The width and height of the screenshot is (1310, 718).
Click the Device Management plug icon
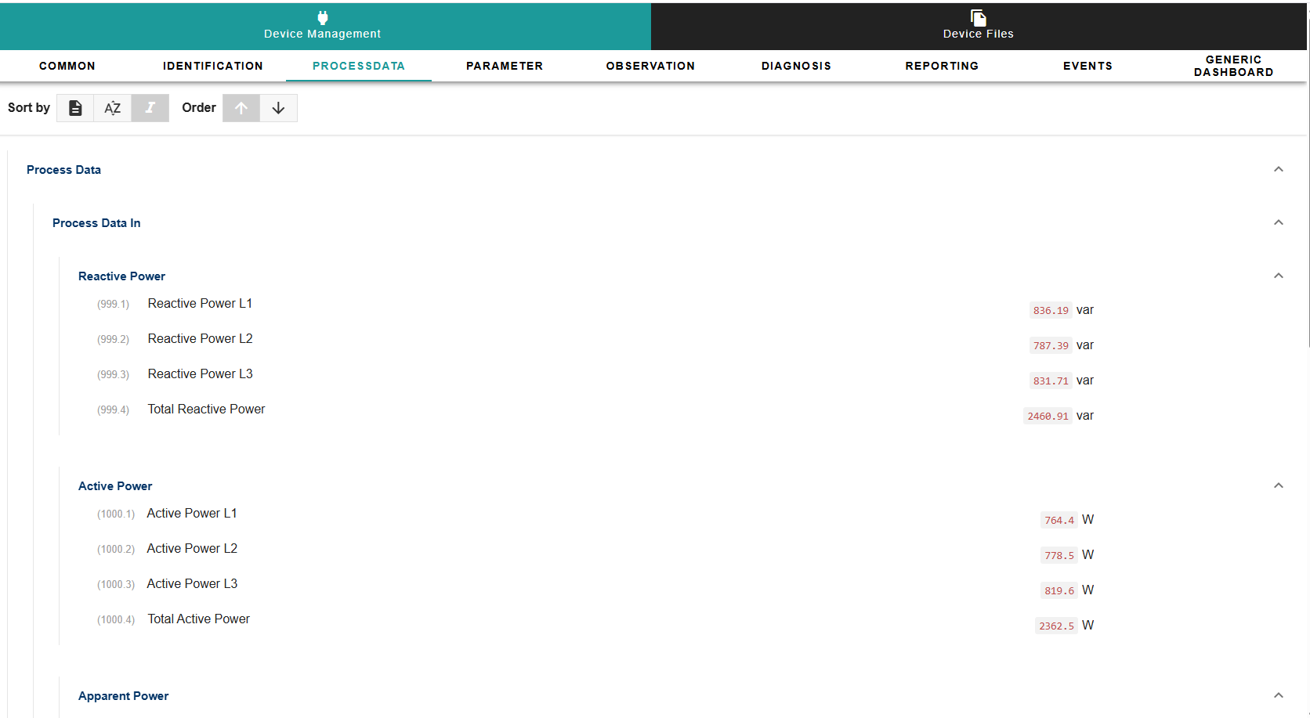322,18
